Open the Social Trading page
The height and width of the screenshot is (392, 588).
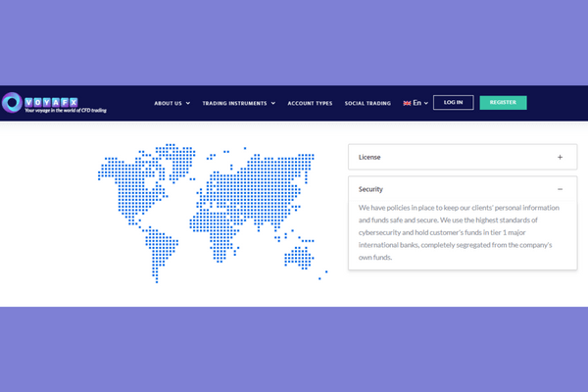pyautogui.click(x=367, y=103)
